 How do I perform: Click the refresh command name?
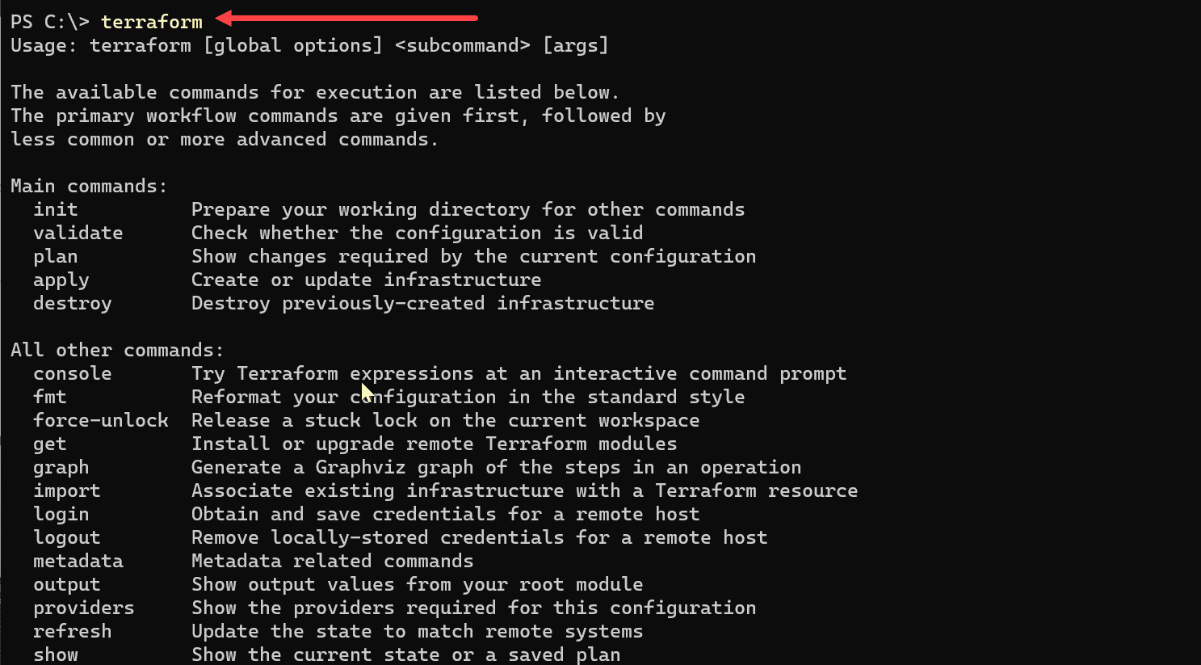[x=73, y=631]
